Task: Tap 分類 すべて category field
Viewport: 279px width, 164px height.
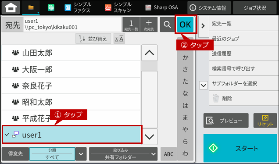Action: coord(52,153)
